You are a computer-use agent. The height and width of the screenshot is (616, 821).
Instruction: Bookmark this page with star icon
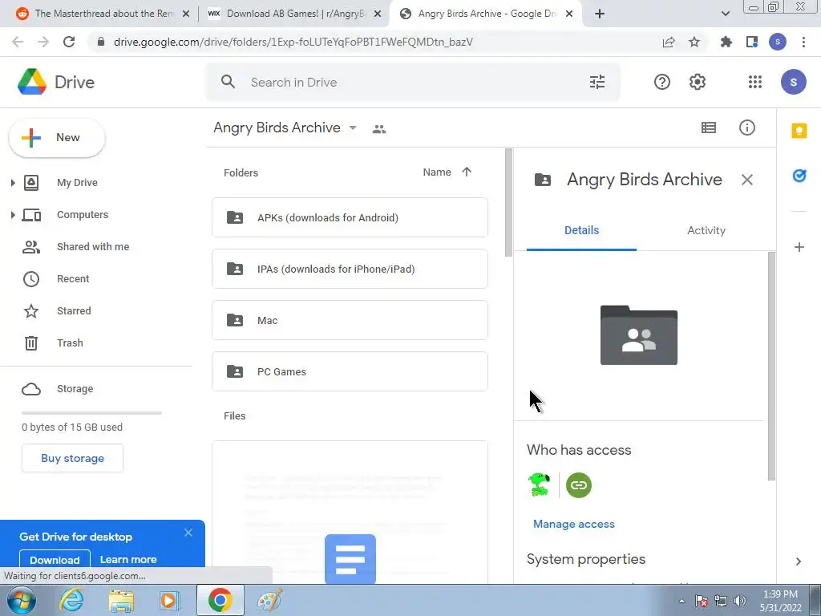tap(694, 42)
